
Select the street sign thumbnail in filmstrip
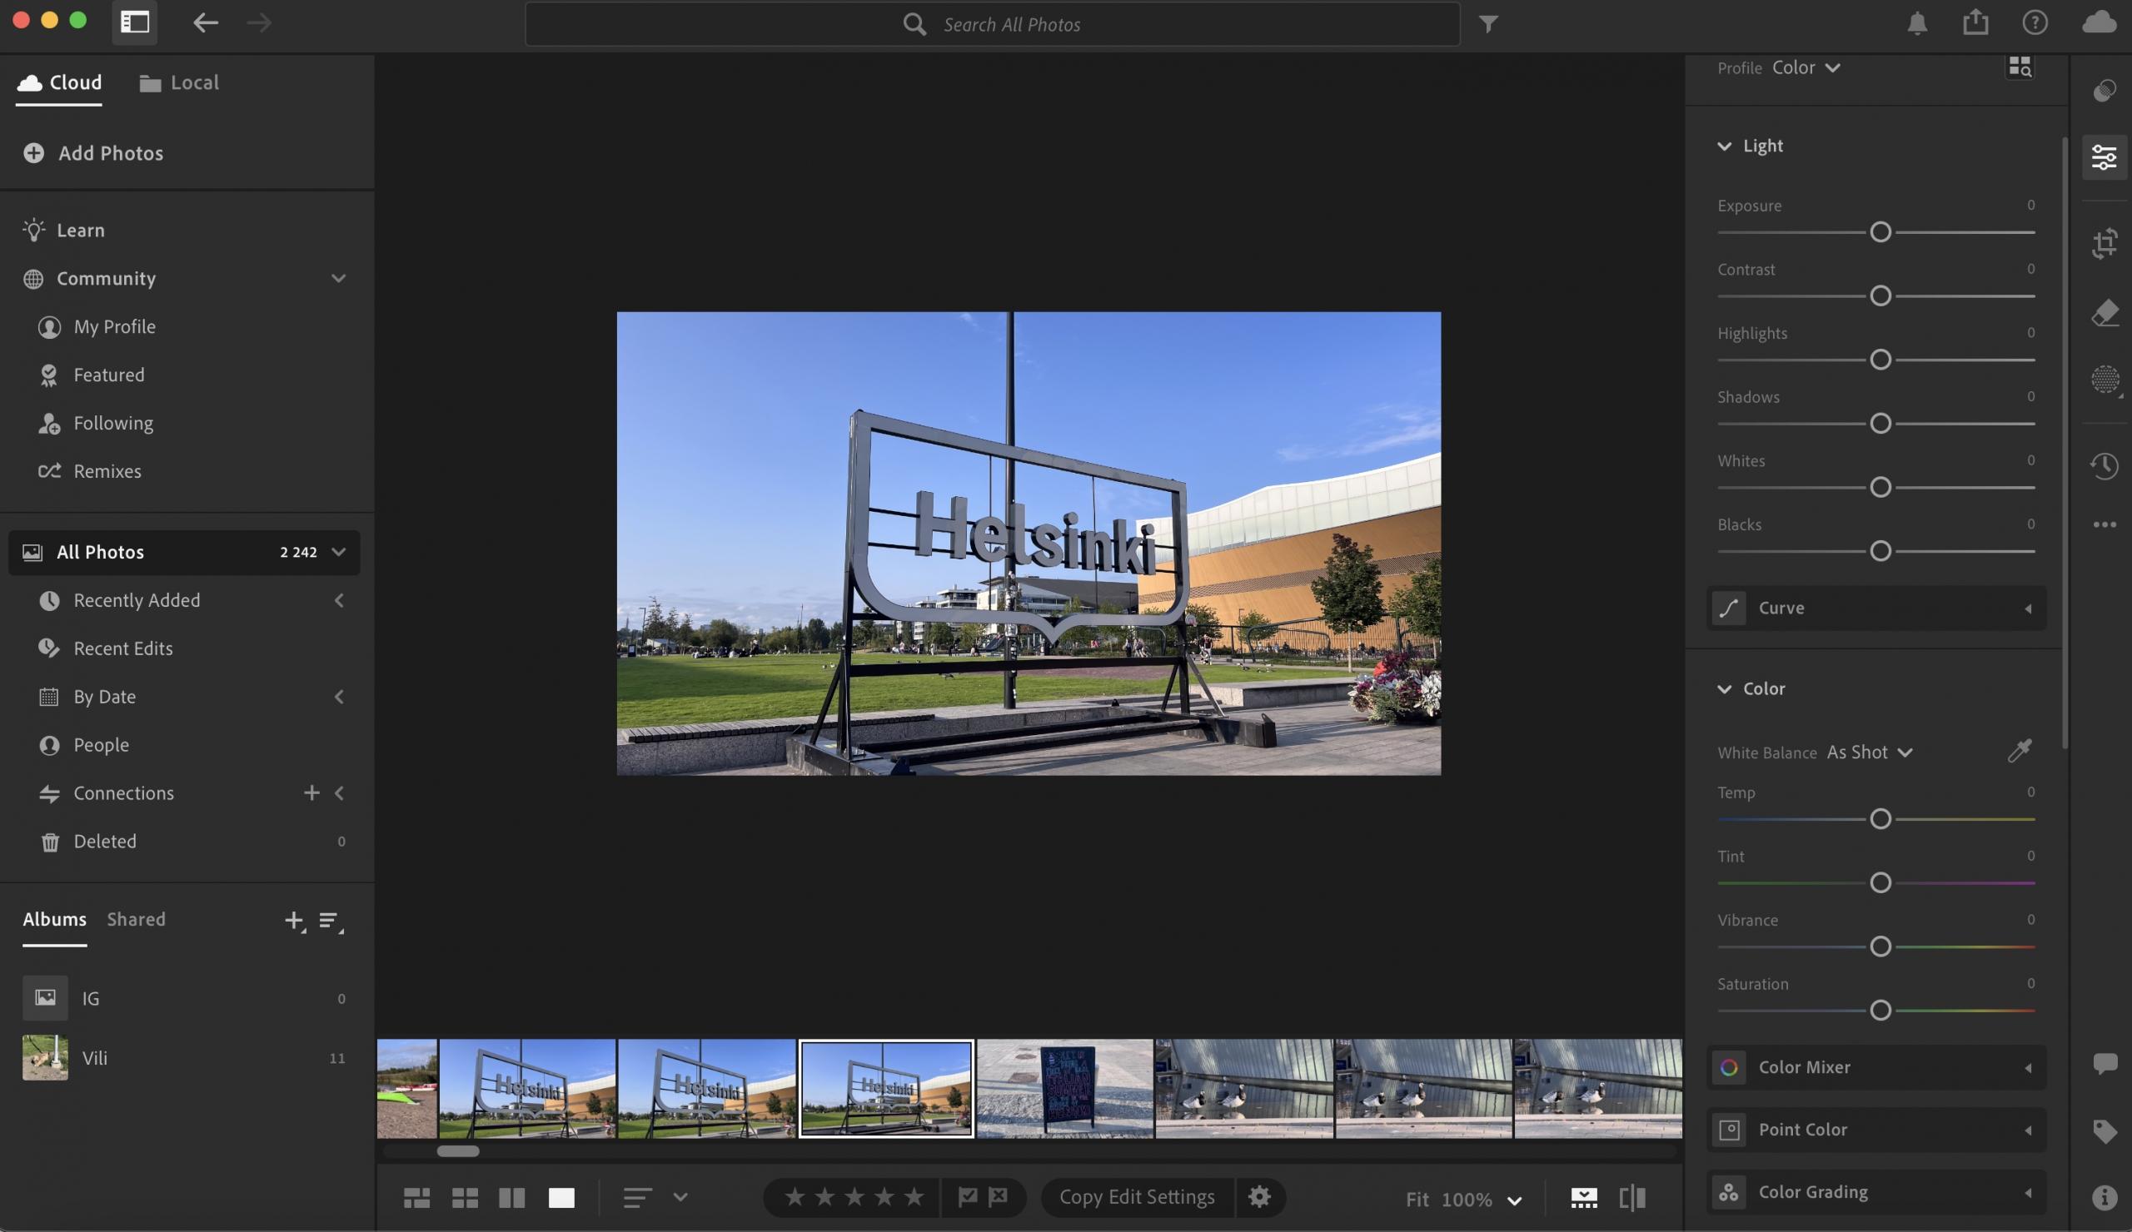(x=1064, y=1088)
